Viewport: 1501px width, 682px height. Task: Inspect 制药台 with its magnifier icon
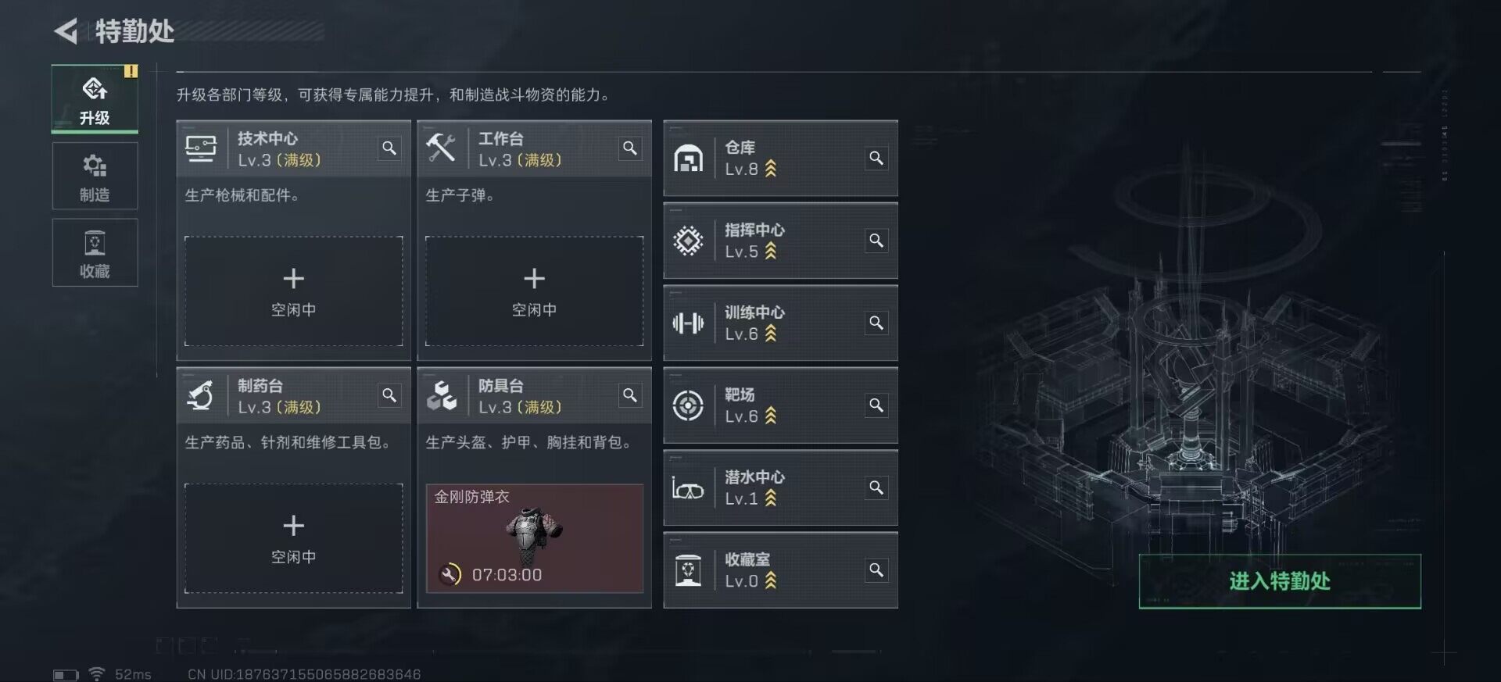(x=389, y=395)
